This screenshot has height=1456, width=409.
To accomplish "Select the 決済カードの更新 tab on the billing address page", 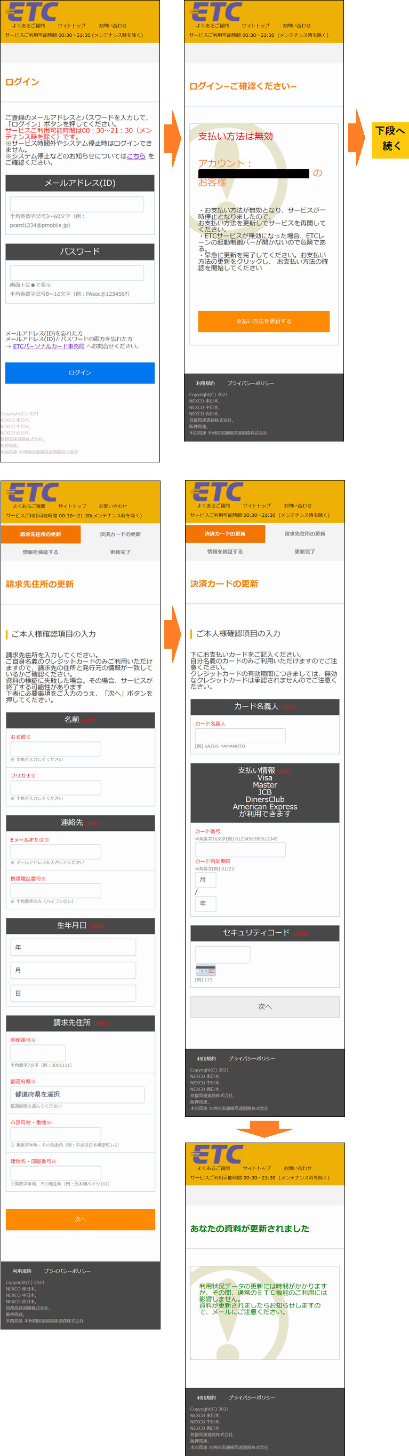I will point(120,534).
